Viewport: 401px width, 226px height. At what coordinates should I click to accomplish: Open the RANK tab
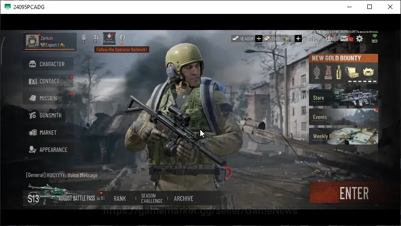120,198
